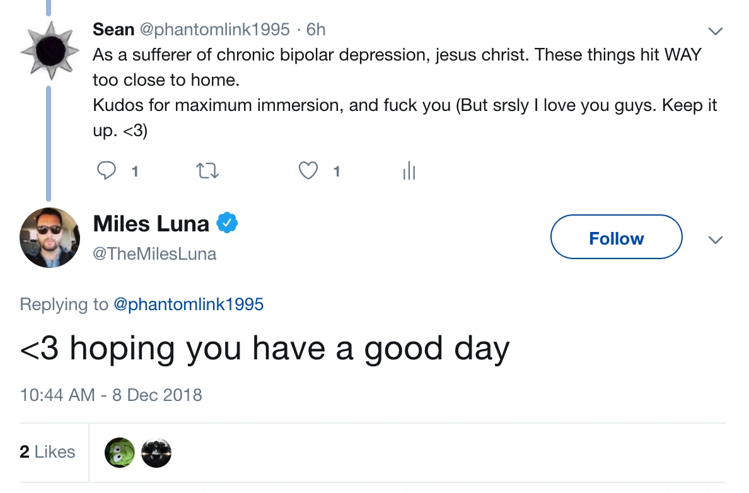Open the 6h timestamp on Sean's tweet

316,30
